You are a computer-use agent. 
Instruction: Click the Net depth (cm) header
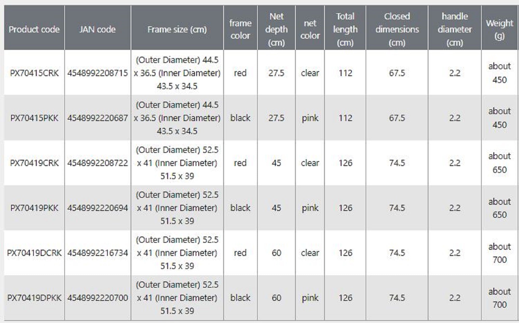coord(276,29)
